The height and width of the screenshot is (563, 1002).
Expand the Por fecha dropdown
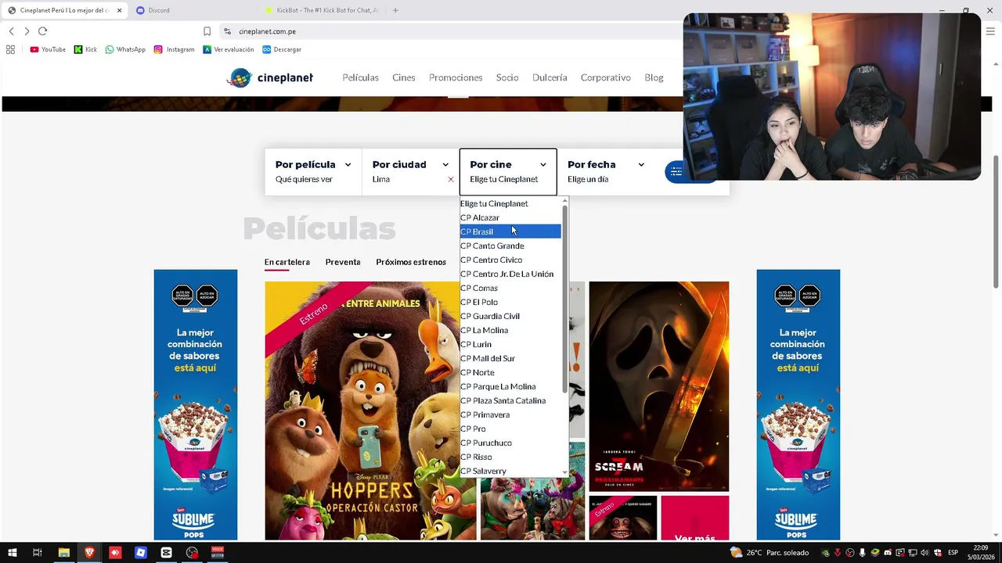pos(606,172)
